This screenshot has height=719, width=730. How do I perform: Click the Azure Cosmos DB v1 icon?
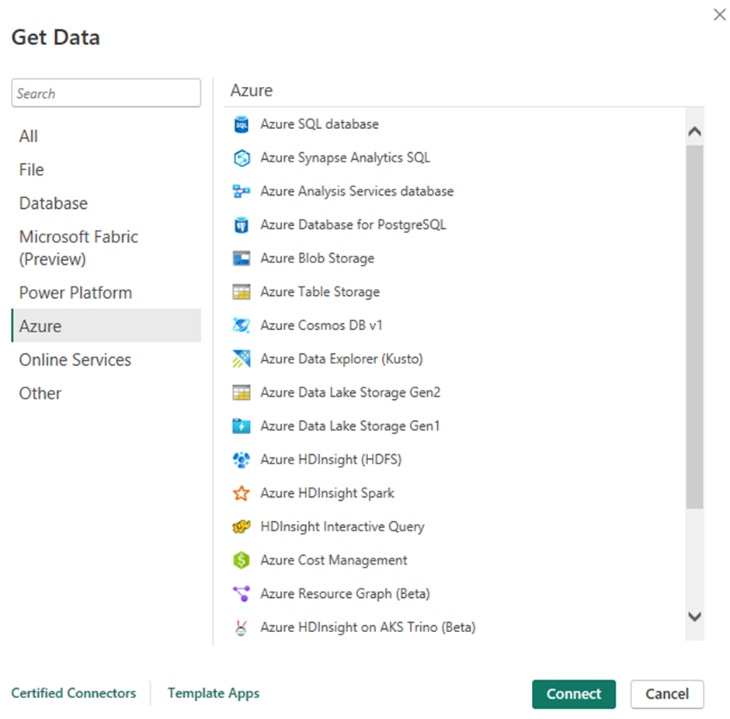[242, 326]
